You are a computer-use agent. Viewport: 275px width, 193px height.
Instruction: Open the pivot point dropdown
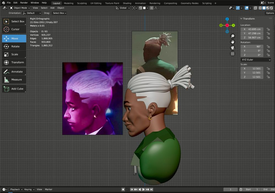(134, 8)
